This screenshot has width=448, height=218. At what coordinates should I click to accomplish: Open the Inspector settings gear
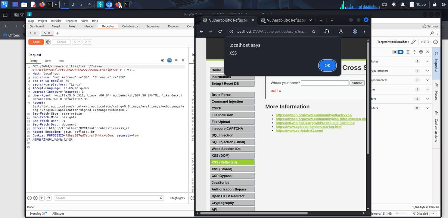click(x=421, y=52)
